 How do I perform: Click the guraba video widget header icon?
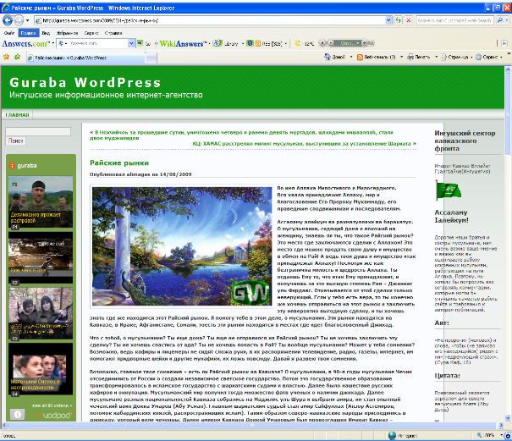pos(13,166)
